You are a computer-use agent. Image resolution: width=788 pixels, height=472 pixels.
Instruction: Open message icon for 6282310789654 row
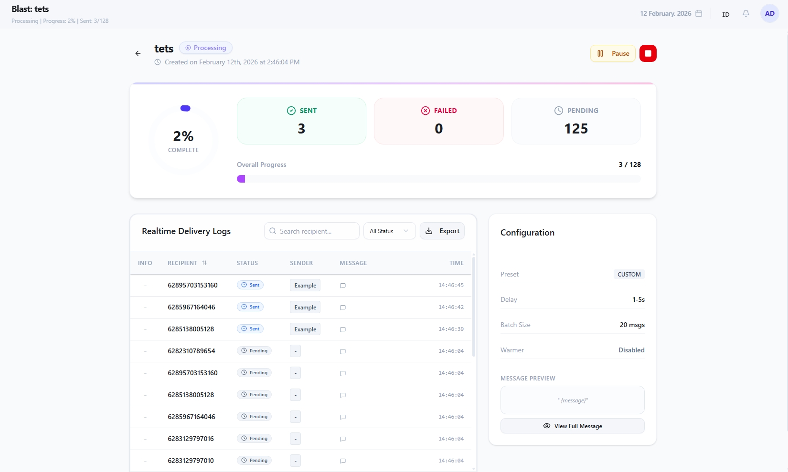[342, 351]
